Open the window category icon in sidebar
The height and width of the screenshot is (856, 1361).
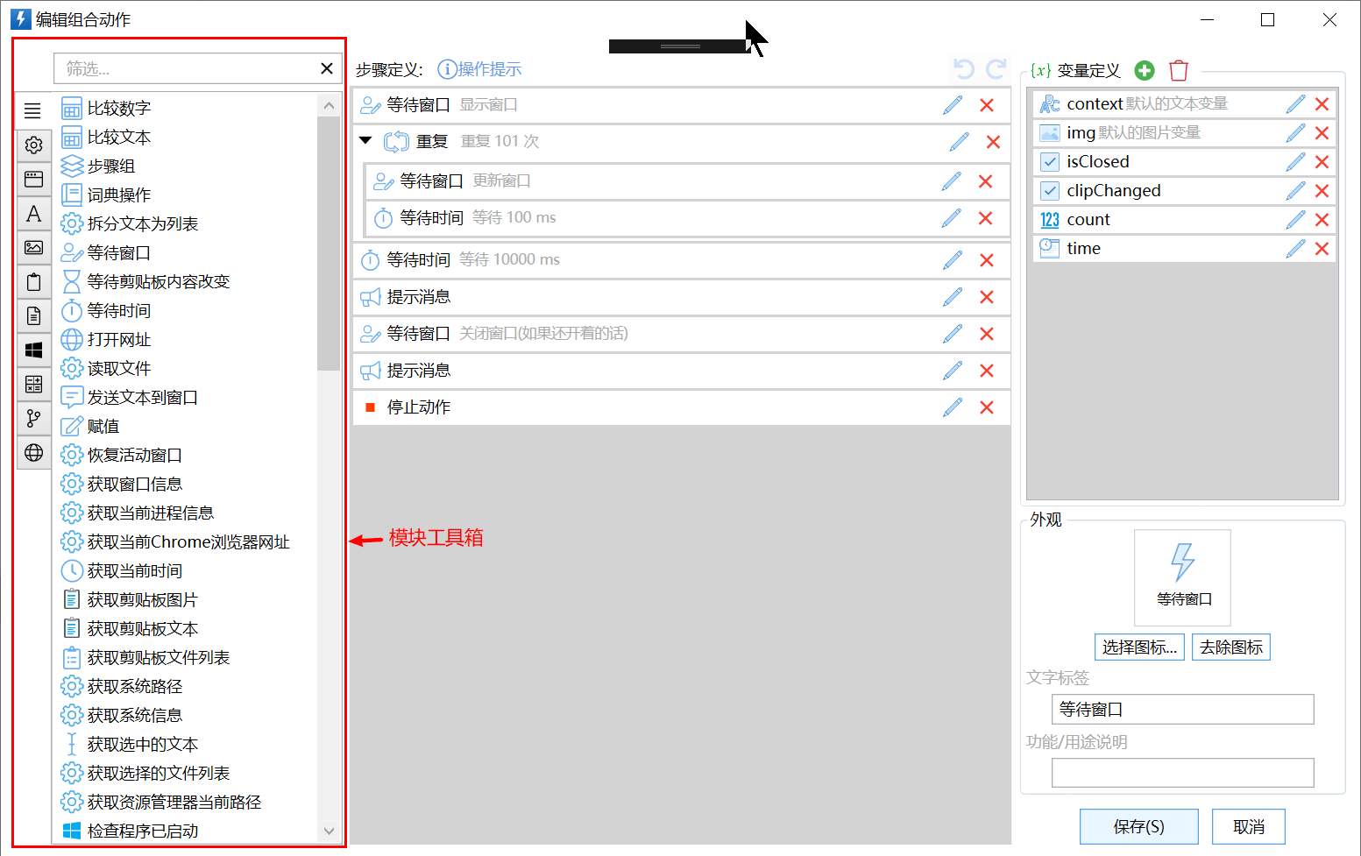(33, 179)
